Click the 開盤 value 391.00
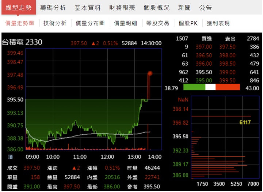Image resolution: width=263 pixels, height=192 pixels. (x=32, y=187)
